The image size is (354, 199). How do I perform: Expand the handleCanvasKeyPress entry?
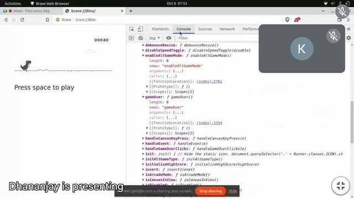pos(143,139)
